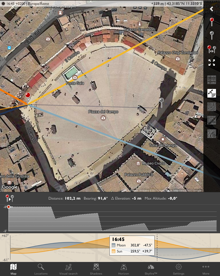Viewport: 220px width, 276px height.
Task: Tap the blue Moon color swatch
Action: [113, 245]
